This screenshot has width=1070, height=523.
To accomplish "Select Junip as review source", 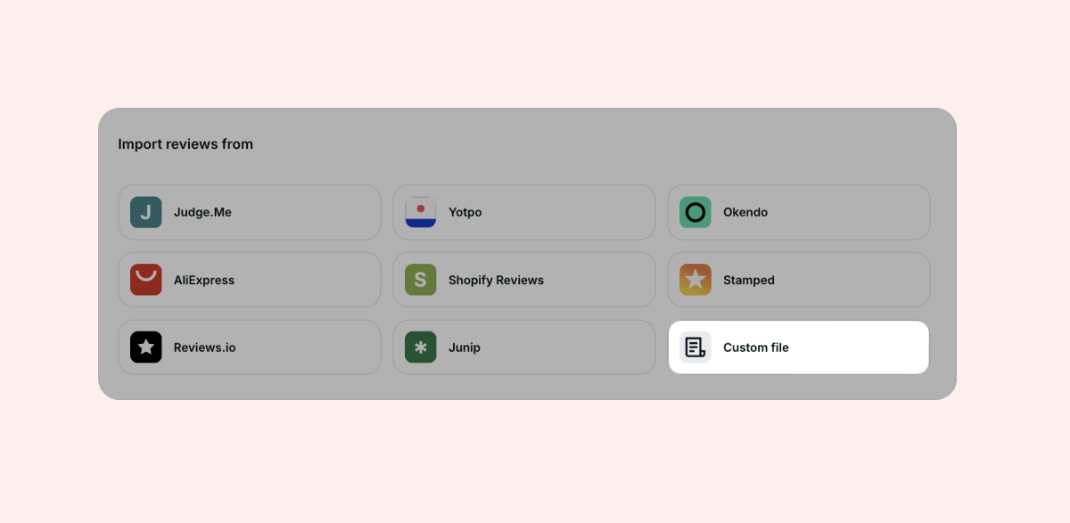I will coord(524,347).
